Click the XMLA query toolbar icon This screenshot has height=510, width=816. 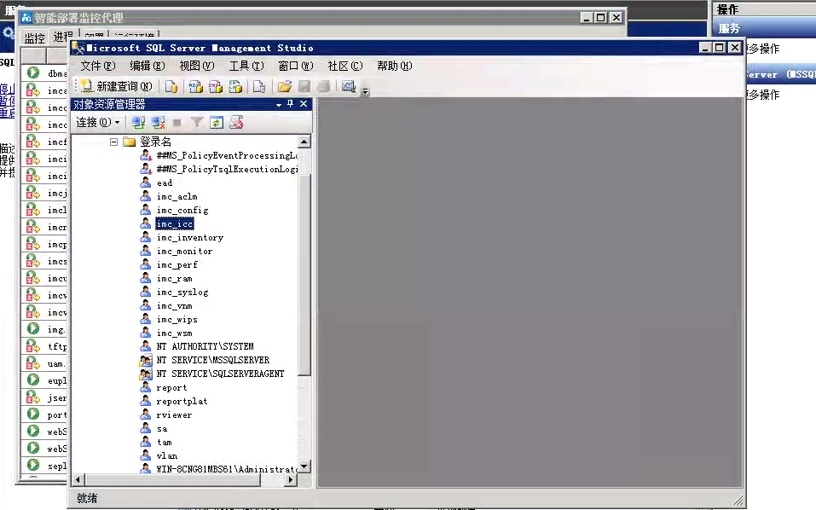pos(235,86)
